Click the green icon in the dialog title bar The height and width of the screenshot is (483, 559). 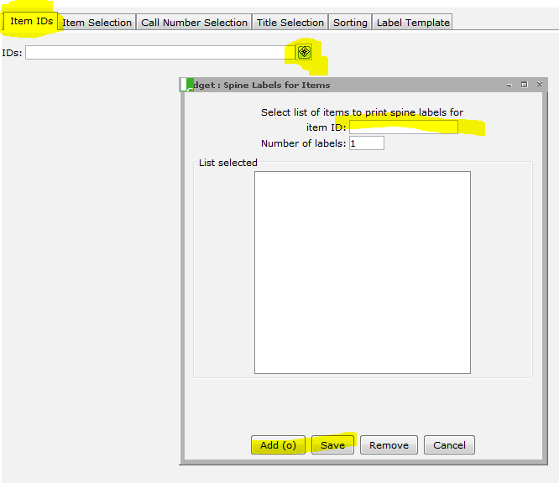coord(188,85)
